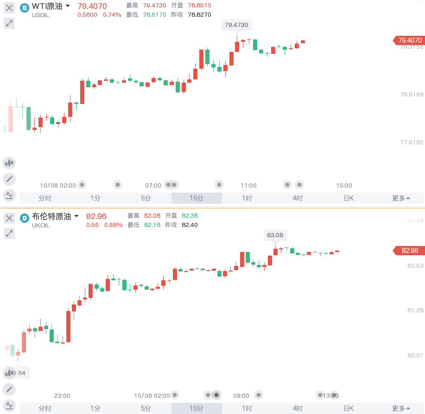Click the blue USOIL symbol icon

point(25,8)
